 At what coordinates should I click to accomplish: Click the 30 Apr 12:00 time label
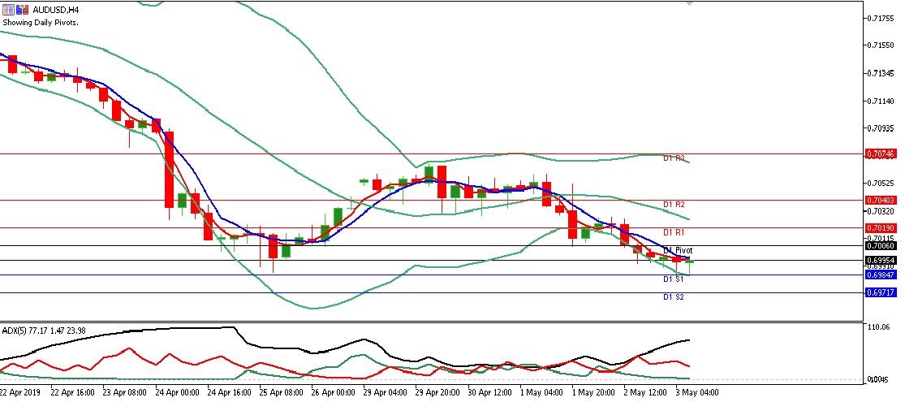point(489,393)
